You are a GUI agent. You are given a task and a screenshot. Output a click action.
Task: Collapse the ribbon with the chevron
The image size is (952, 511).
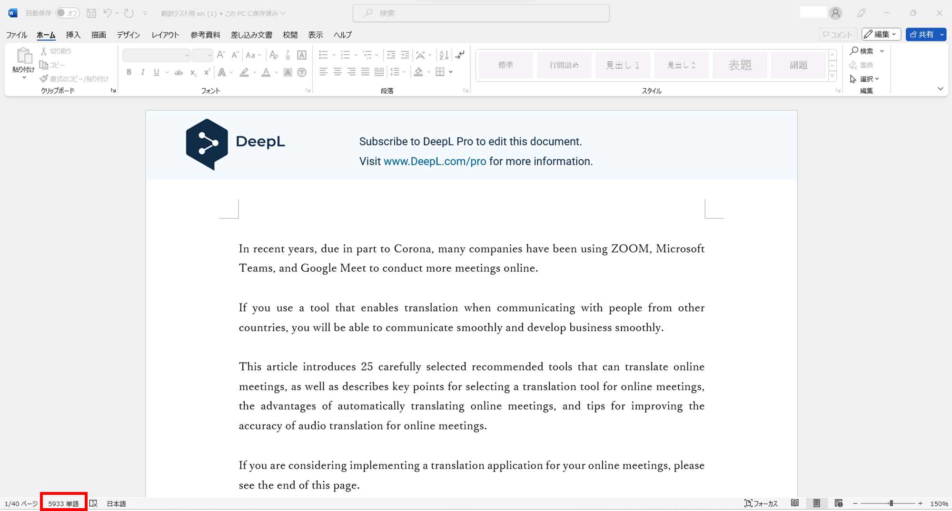point(941,89)
